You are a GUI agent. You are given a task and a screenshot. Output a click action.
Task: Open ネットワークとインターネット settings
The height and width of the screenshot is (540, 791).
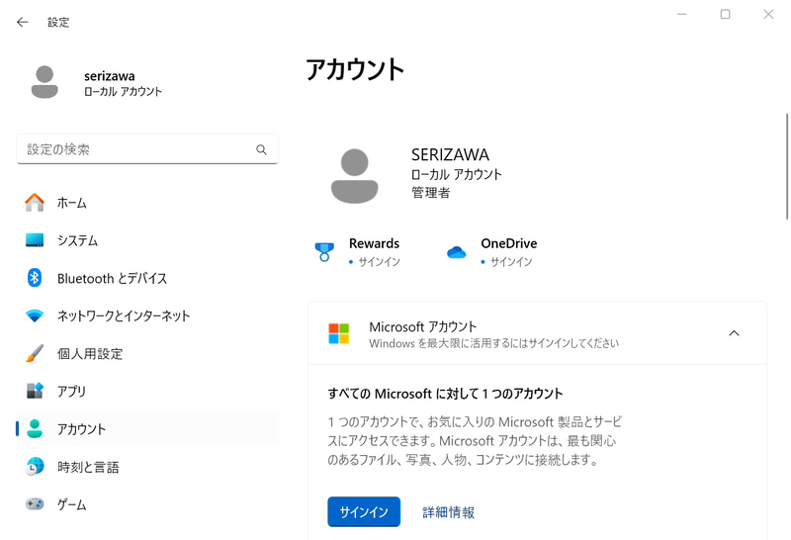147,315
